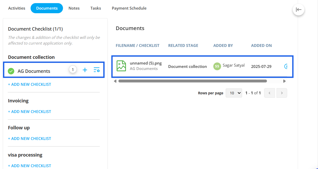Click right arrow of the horizontal scrollbar

point(284,81)
